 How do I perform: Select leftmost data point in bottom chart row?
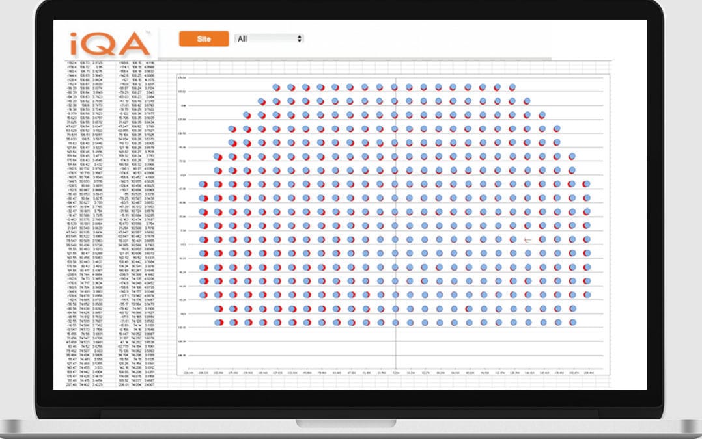click(218, 322)
